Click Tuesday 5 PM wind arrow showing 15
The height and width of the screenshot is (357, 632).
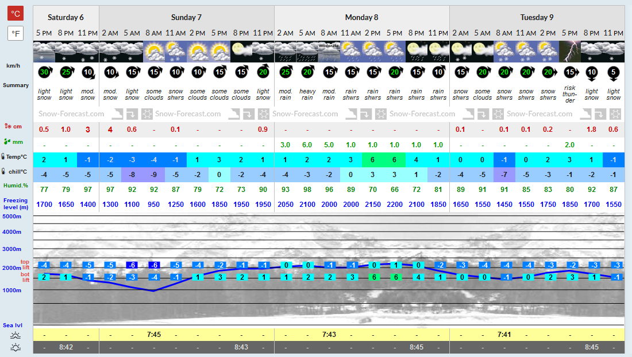(571, 72)
